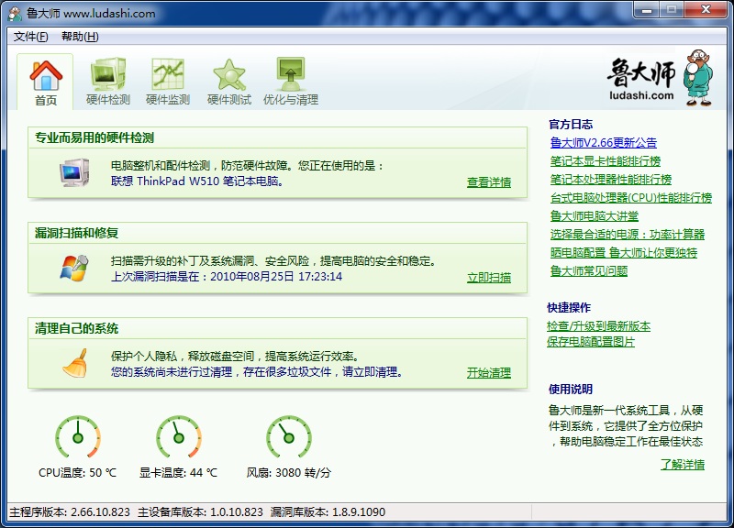This screenshot has width=734, height=528.
Task: Click the computer monitor icon in hardware detection panel
Action: pyautogui.click(x=74, y=172)
